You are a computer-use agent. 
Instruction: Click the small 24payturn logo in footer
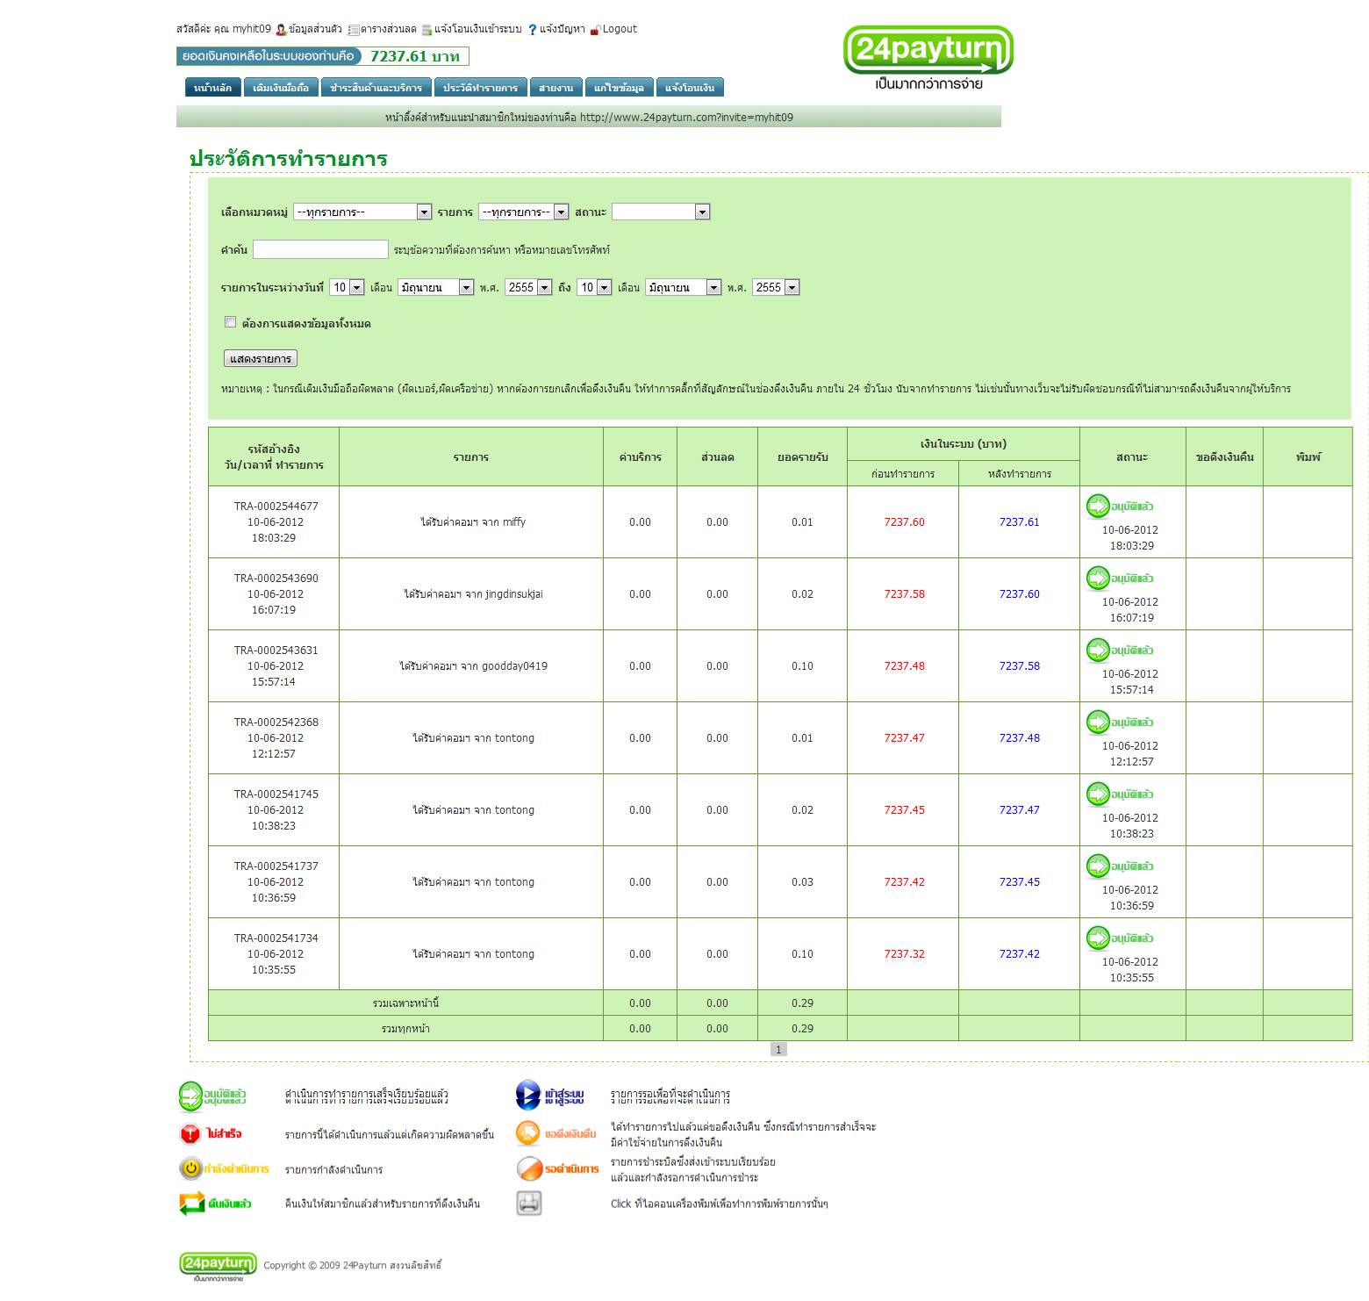[x=218, y=1266]
